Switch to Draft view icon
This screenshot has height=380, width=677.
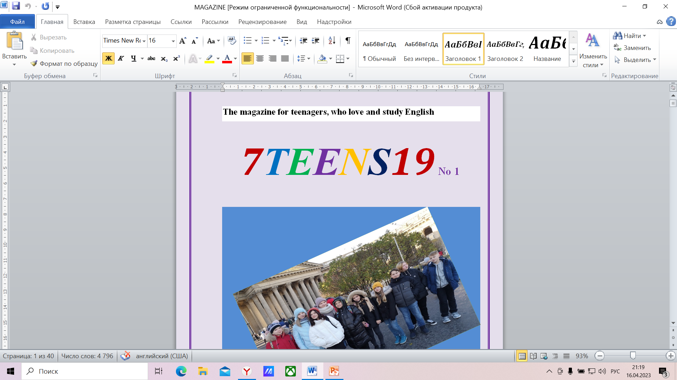tap(566, 356)
